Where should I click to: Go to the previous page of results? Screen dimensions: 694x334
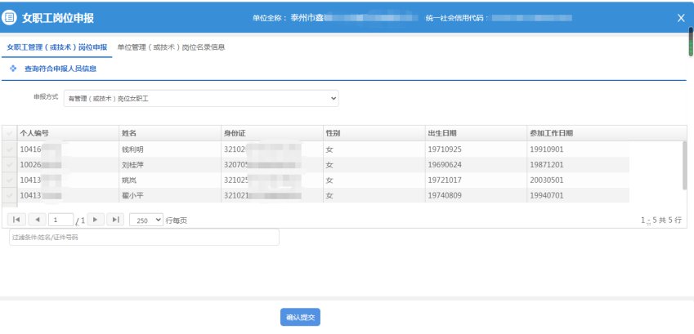click(38, 220)
